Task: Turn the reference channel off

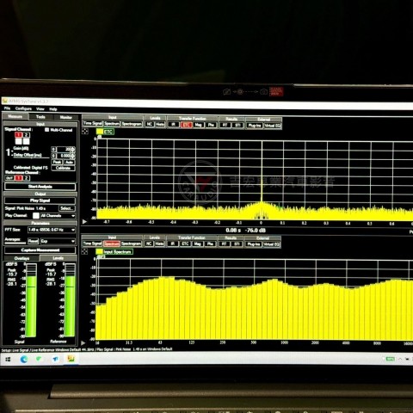Action: click(x=9, y=178)
